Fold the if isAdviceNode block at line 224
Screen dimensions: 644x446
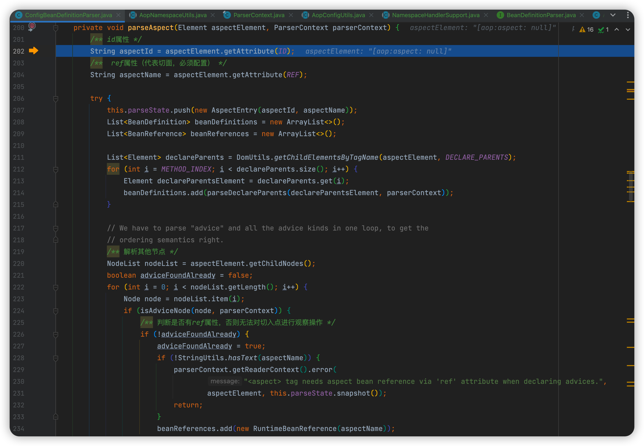tap(55, 311)
